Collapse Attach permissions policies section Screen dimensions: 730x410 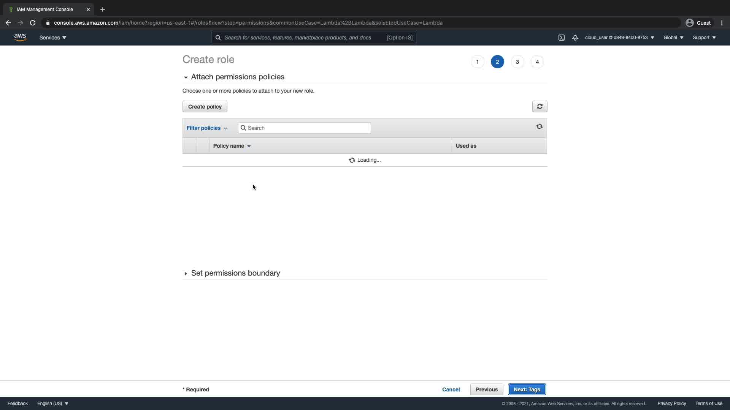[186, 77]
